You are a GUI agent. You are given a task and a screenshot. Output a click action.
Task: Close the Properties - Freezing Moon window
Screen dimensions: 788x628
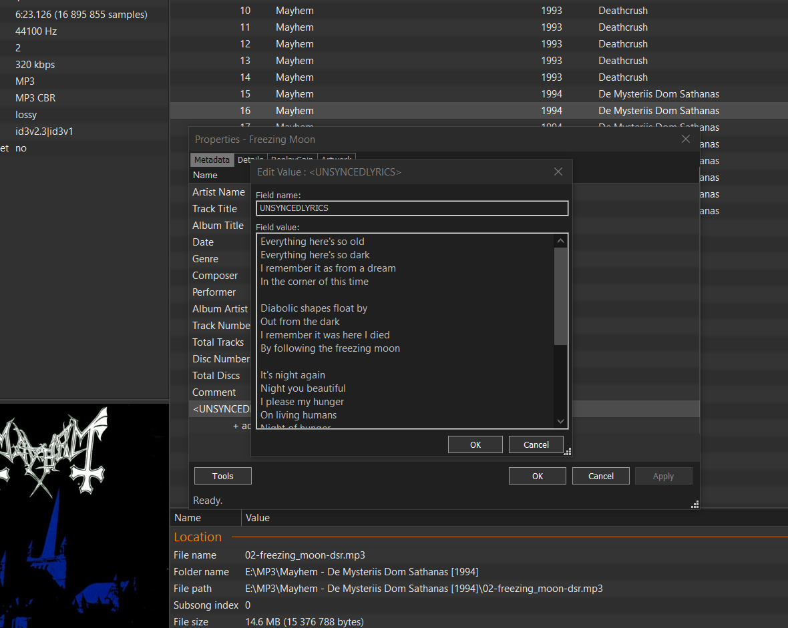685,139
